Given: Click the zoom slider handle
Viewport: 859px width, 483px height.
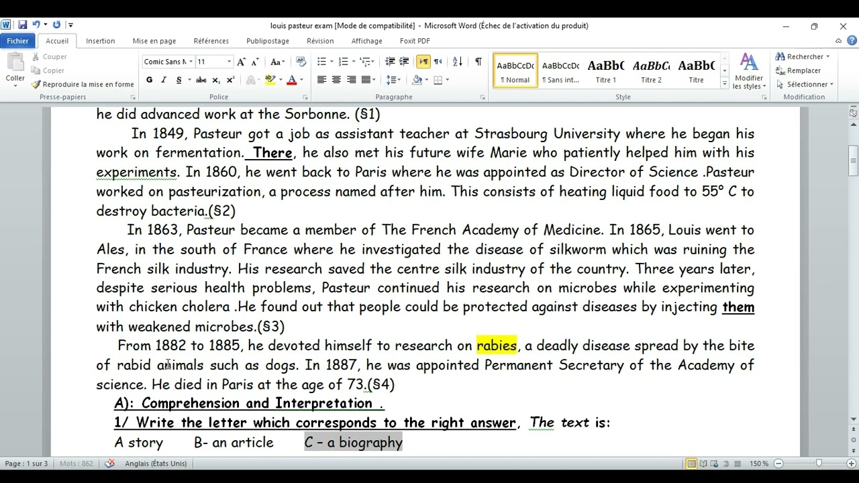Looking at the screenshot, I should (819, 464).
